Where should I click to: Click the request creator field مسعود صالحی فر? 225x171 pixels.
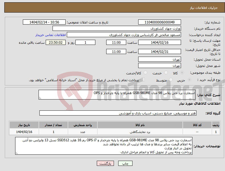click(x=124, y=35)
